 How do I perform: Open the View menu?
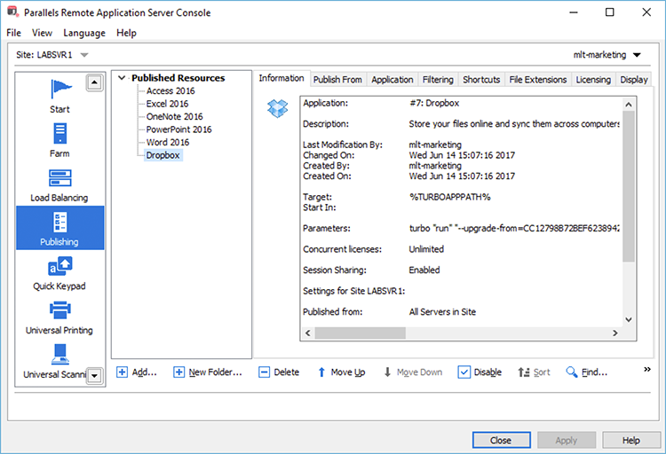[42, 33]
